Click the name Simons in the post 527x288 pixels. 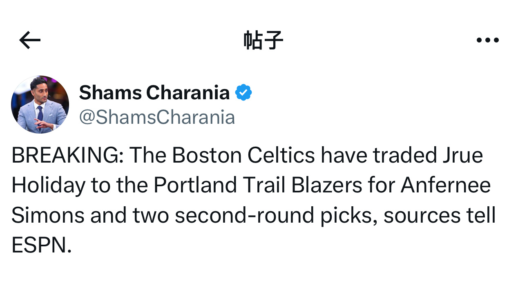tap(48, 216)
